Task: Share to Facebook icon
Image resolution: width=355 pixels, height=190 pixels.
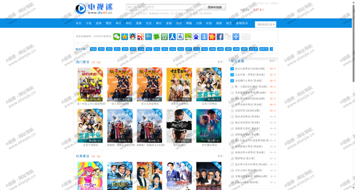Action: (x=220, y=37)
